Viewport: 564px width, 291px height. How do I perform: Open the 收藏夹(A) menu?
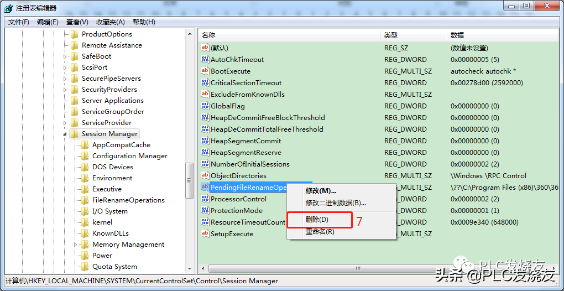pos(110,22)
